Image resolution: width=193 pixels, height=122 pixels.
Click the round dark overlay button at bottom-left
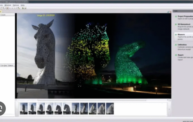[1, 108]
